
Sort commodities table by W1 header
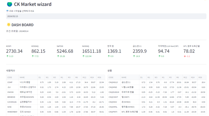150,77
